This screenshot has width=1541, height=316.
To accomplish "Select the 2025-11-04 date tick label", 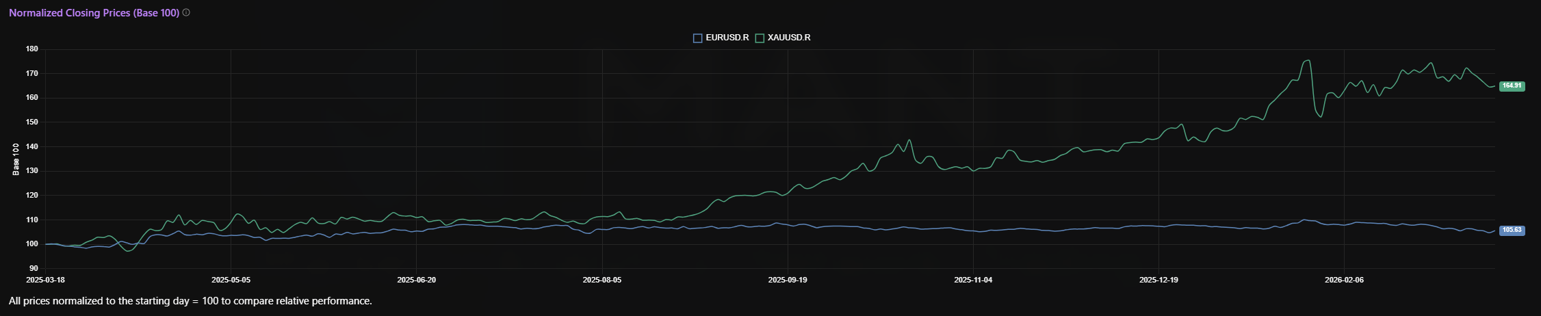I will [973, 280].
